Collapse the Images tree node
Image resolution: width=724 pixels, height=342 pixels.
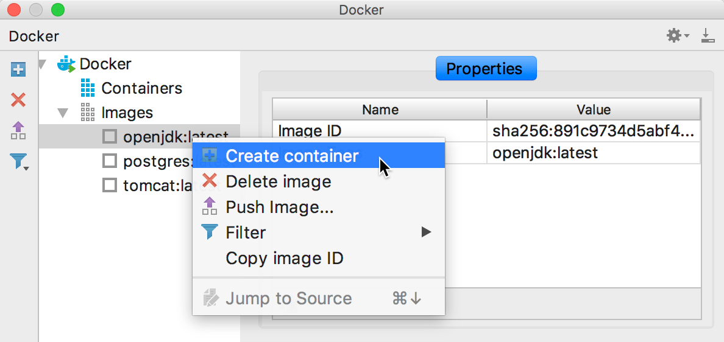point(63,113)
